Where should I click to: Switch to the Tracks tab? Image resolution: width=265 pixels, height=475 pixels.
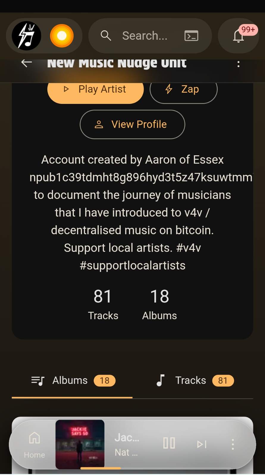point(193,381)
